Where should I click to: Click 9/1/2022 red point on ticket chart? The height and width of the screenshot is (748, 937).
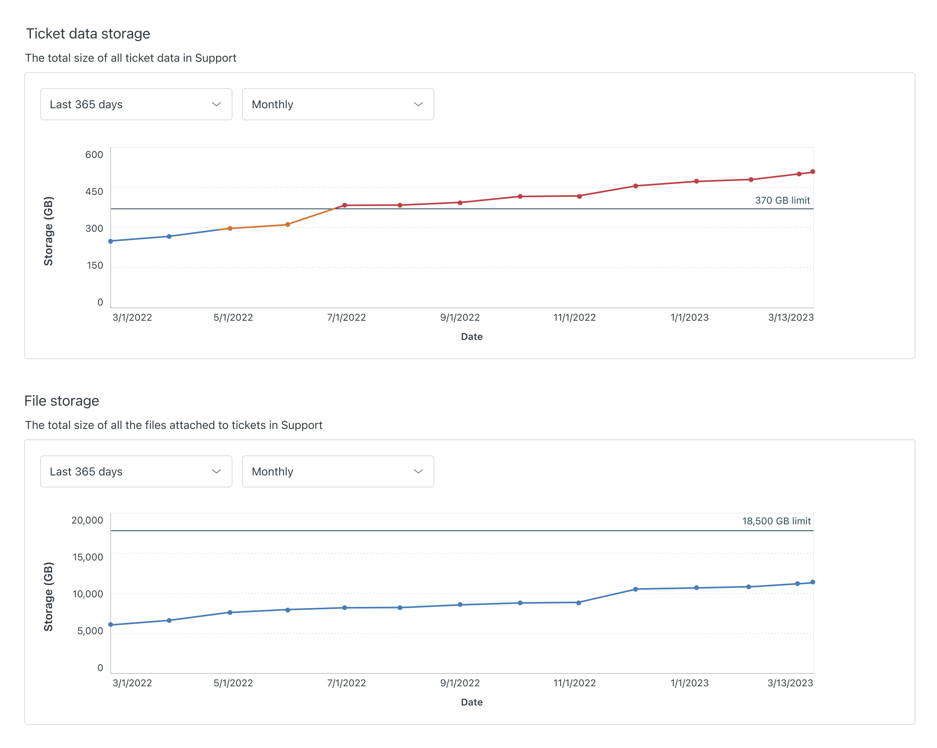pyautogui.click(x=460, y=202)
